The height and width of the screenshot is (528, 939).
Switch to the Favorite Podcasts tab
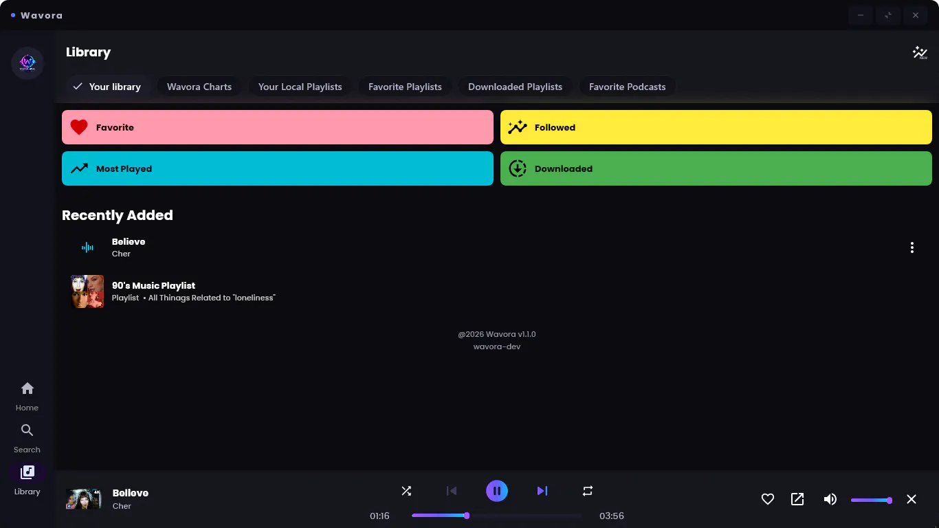point(627,87)
